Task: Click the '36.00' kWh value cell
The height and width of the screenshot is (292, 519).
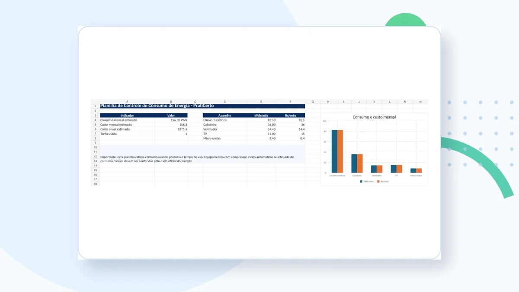Action: point(261,125)
